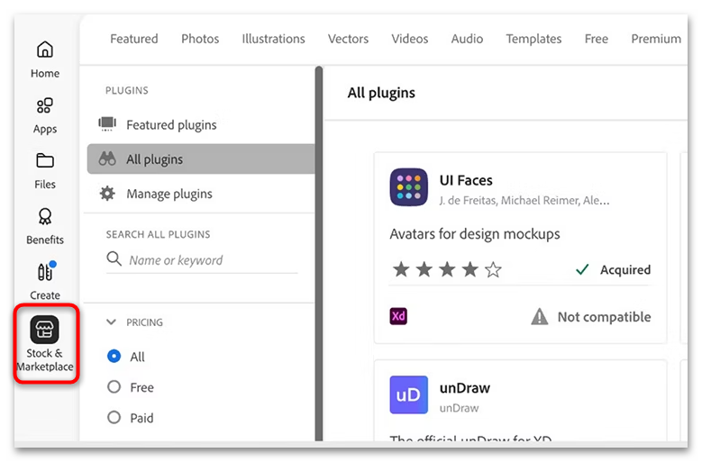Click the Name or keyword search field
This screenshot has width=702, height=462.
[202, 260]
